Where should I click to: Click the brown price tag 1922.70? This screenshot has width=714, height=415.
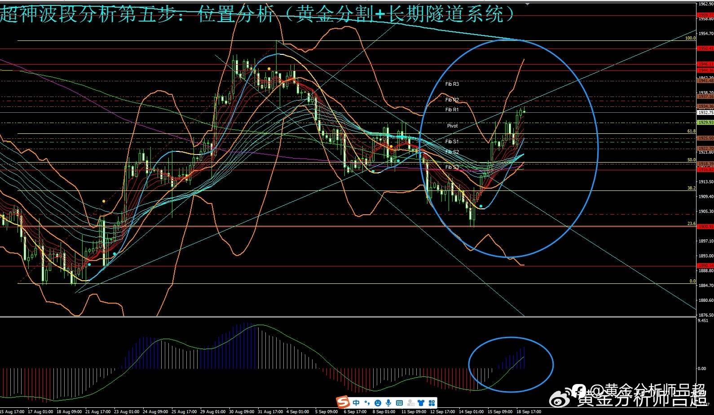point(705,148)
